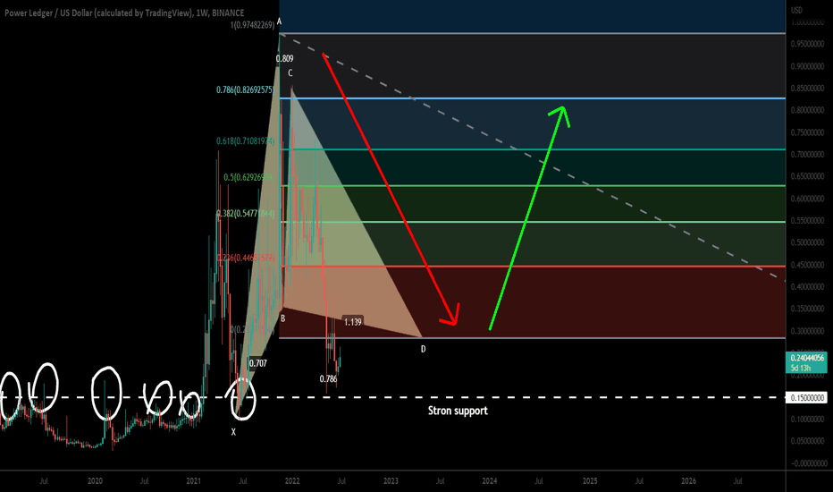Click the 0.05000000 price axis label
Viewport: 833px width, 492px height.
coord(807,441)
